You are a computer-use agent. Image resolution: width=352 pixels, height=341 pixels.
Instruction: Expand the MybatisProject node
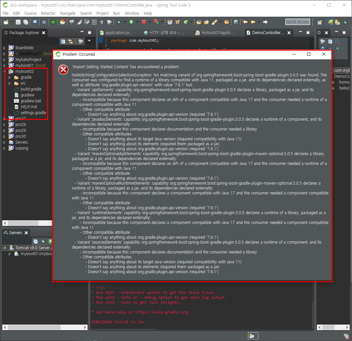pyautogui.click(x=4, y=60)
